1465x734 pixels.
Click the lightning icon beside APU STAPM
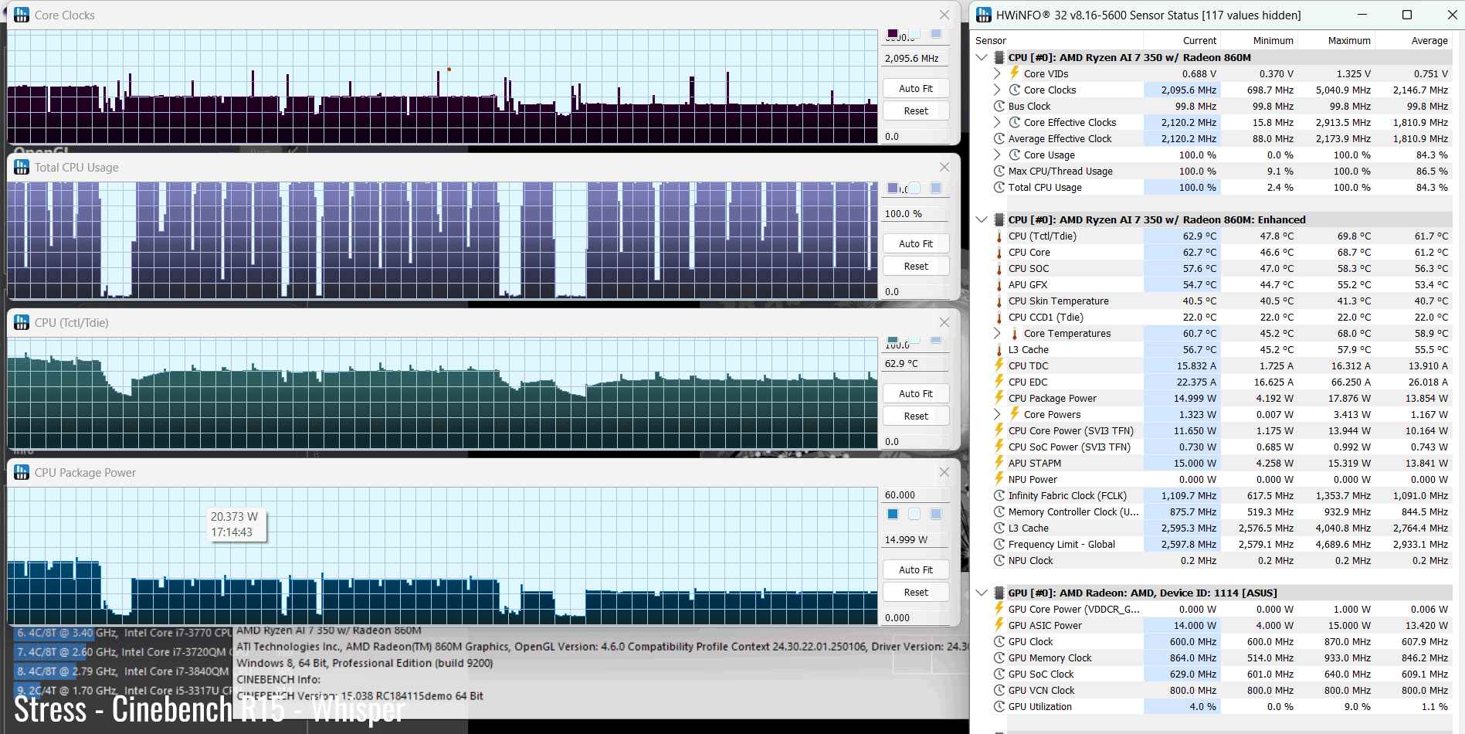[999, 463]
